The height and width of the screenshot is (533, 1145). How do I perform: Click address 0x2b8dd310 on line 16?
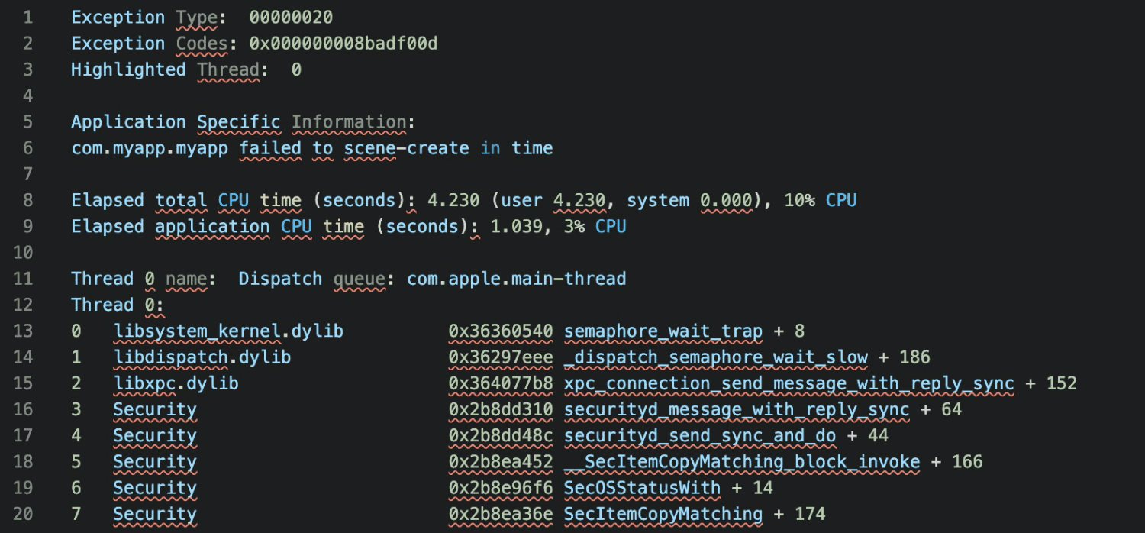(500, 409)
